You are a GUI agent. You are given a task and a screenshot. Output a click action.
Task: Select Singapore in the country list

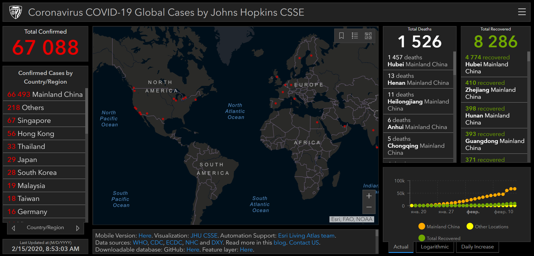pos(44,121)
